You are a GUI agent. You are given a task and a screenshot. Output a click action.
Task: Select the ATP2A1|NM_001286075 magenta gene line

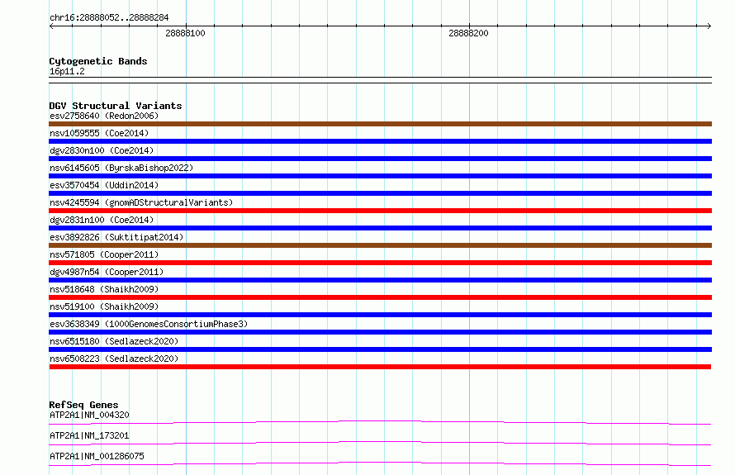pyautogui.click(x=380, y=463)
